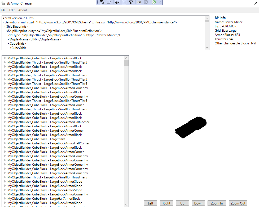
Task: Click the "BP Info" heading
Action: (x=220, y=18)
